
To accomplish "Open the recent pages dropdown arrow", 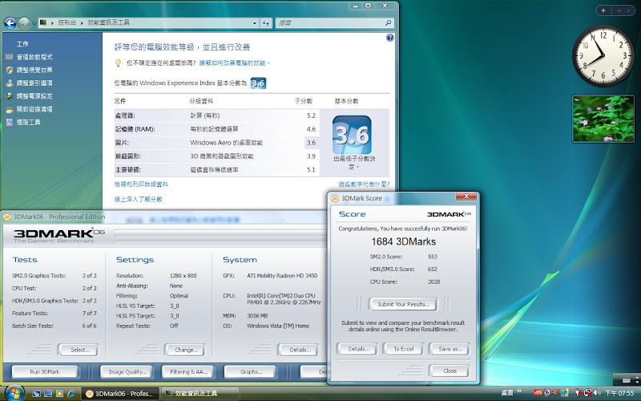I will pos(34,23).
